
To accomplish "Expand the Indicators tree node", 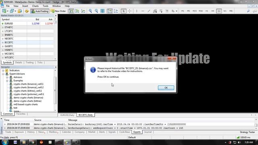I will tap(3, 70).
